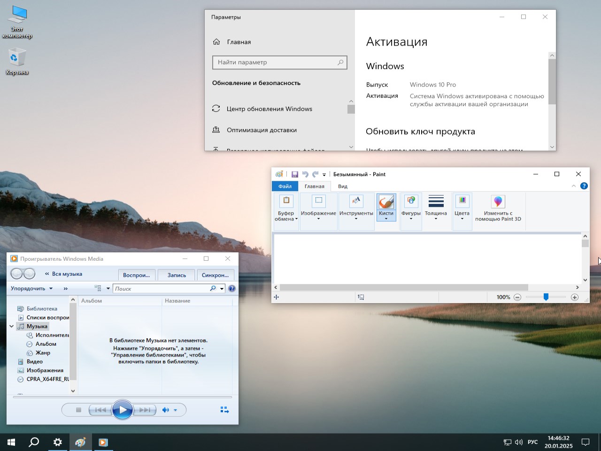The height and width of the screenshot is (451, 601).
Task: Click the Поиск field in Media Player
Action: click(x=162, y=288)
